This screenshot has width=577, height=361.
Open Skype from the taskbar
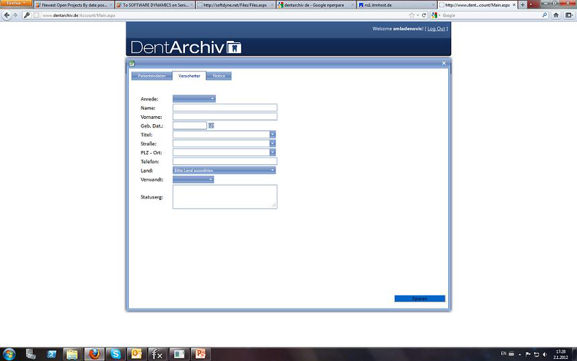click(115, 354)
